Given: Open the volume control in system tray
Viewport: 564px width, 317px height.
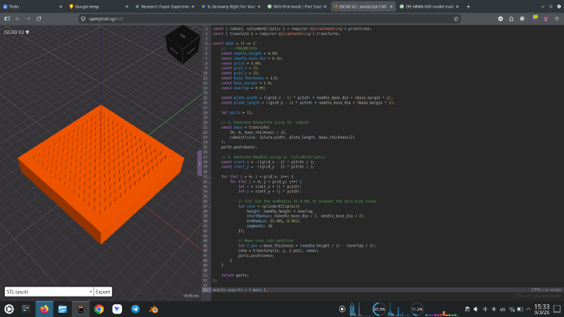Looking at the screenshot, I should click(476, 309).
